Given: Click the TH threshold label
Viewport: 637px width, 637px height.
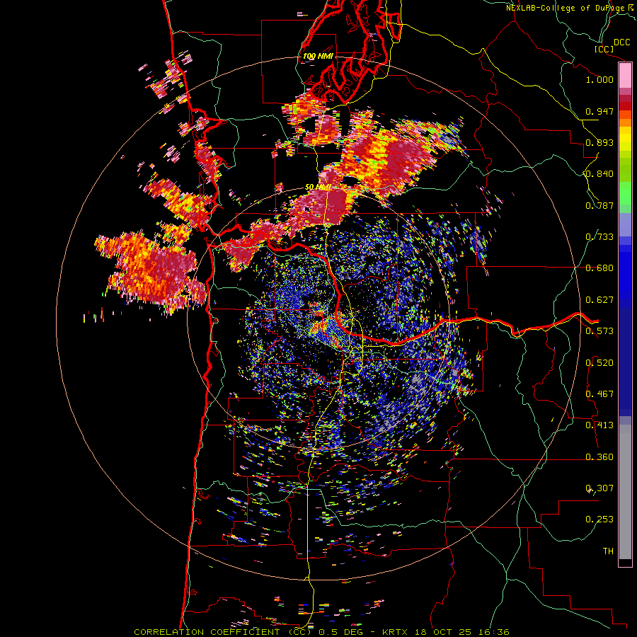Looking at the screenshot, I should [x=608, y=551].
